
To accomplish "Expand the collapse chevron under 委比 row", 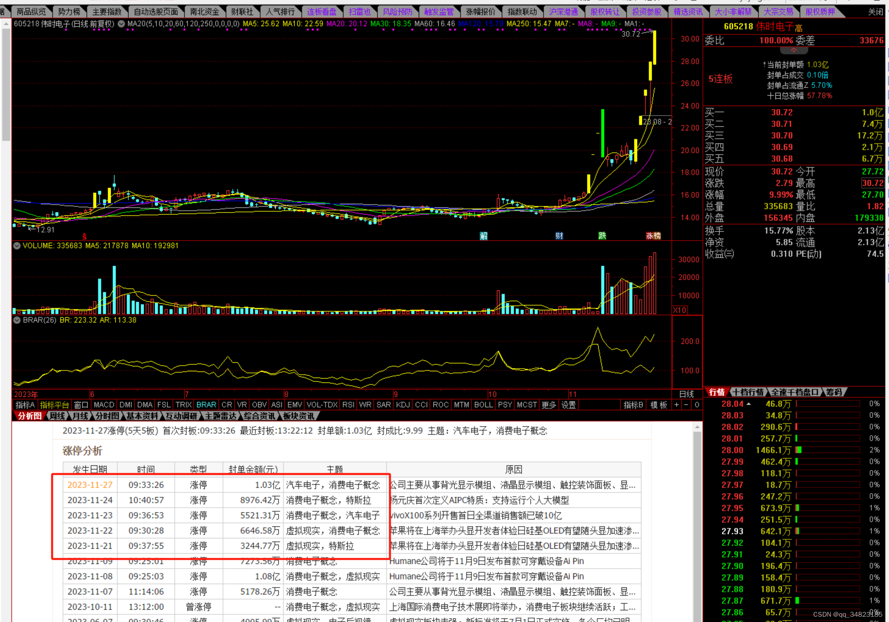I will click(x=793, y=50).
